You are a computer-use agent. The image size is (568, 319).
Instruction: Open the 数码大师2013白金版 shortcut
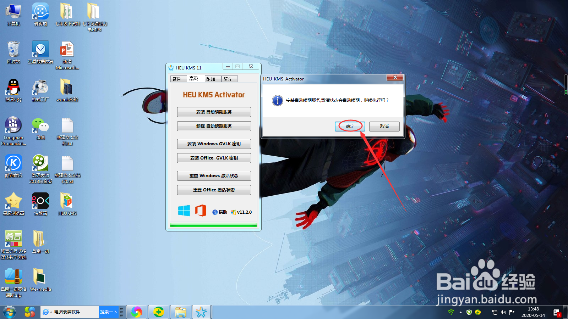[x=40, y=169]
